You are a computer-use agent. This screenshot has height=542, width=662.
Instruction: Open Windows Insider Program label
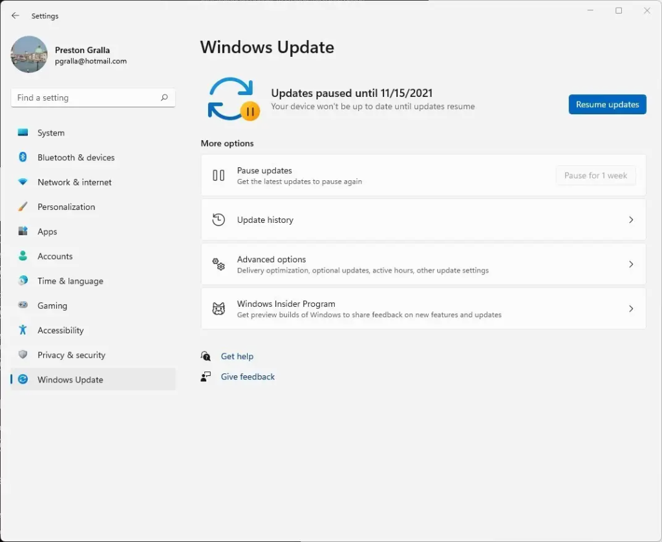[286, 304]
